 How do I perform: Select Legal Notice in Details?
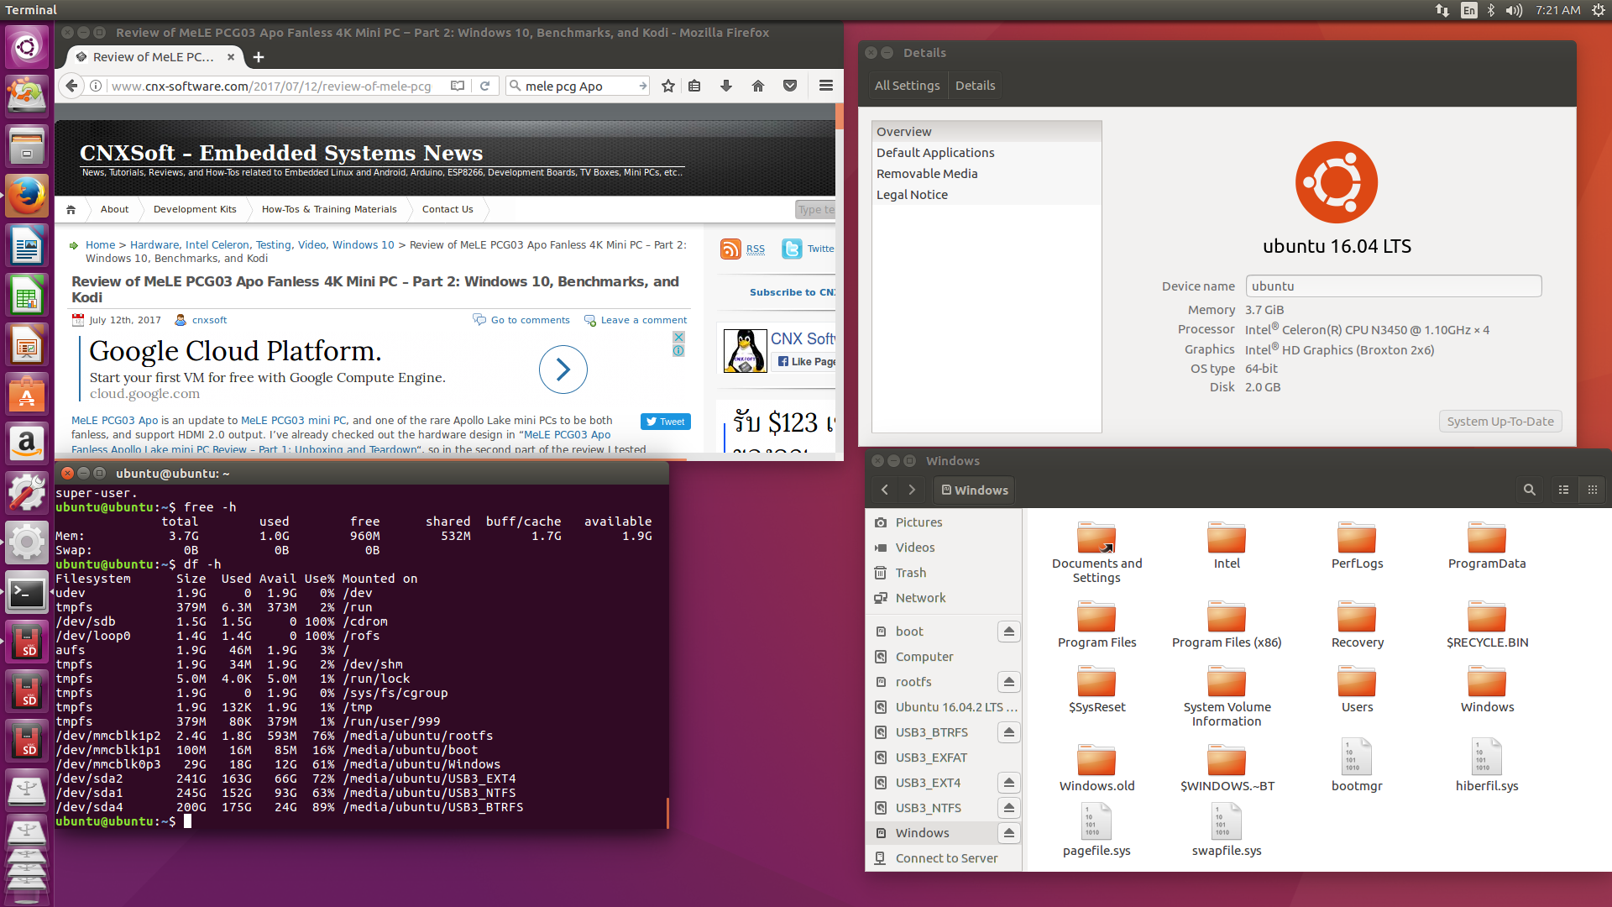pos(987,195)
